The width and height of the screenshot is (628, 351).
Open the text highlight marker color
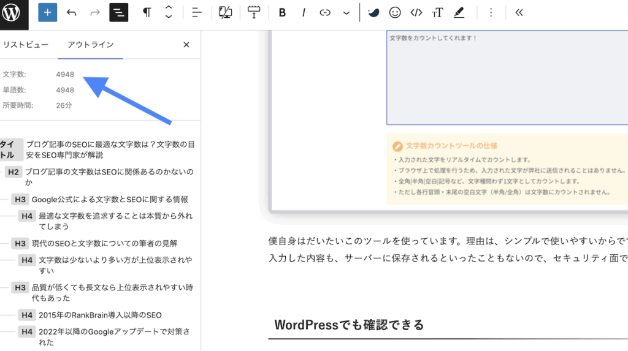458,13
